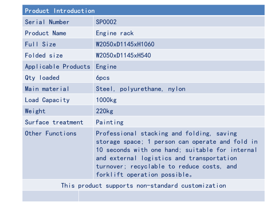Click the 6pcs quantity value
Screen dimensions: 275x206
click(103, 78)
